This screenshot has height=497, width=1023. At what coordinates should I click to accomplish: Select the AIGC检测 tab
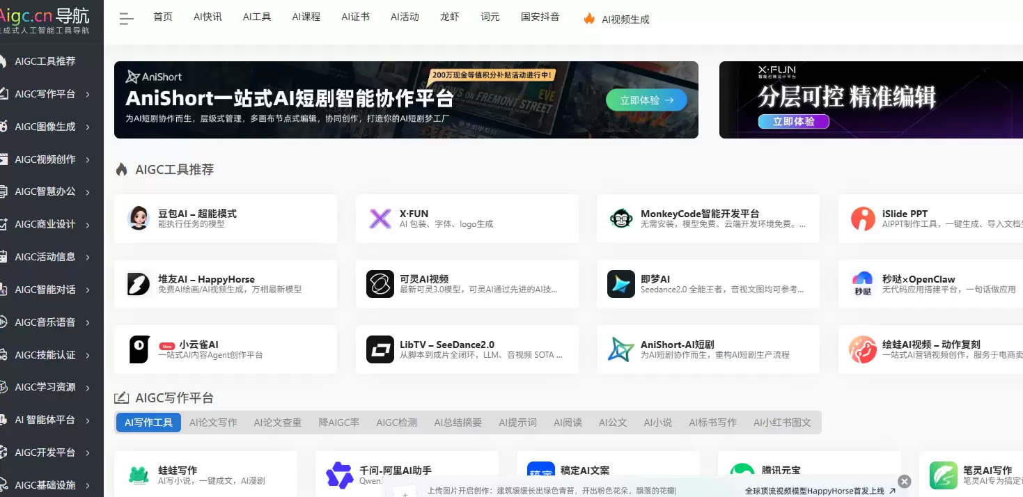point(396,423)
